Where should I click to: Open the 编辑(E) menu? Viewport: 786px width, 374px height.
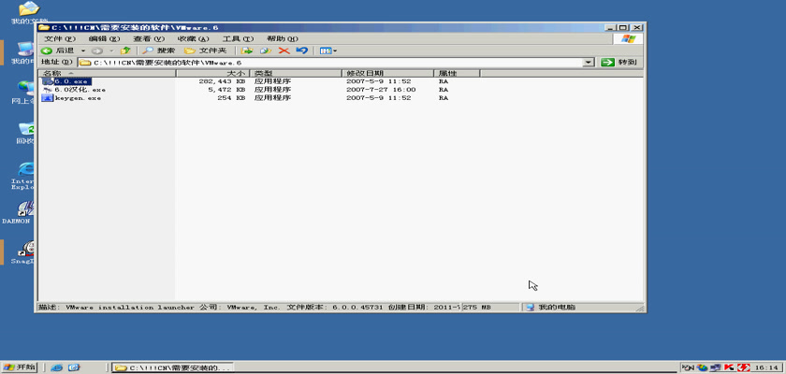click(x=104, y=38)
